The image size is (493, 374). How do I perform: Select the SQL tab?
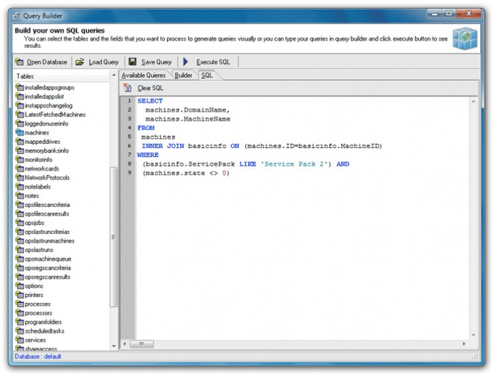click(x=207, y=76)
